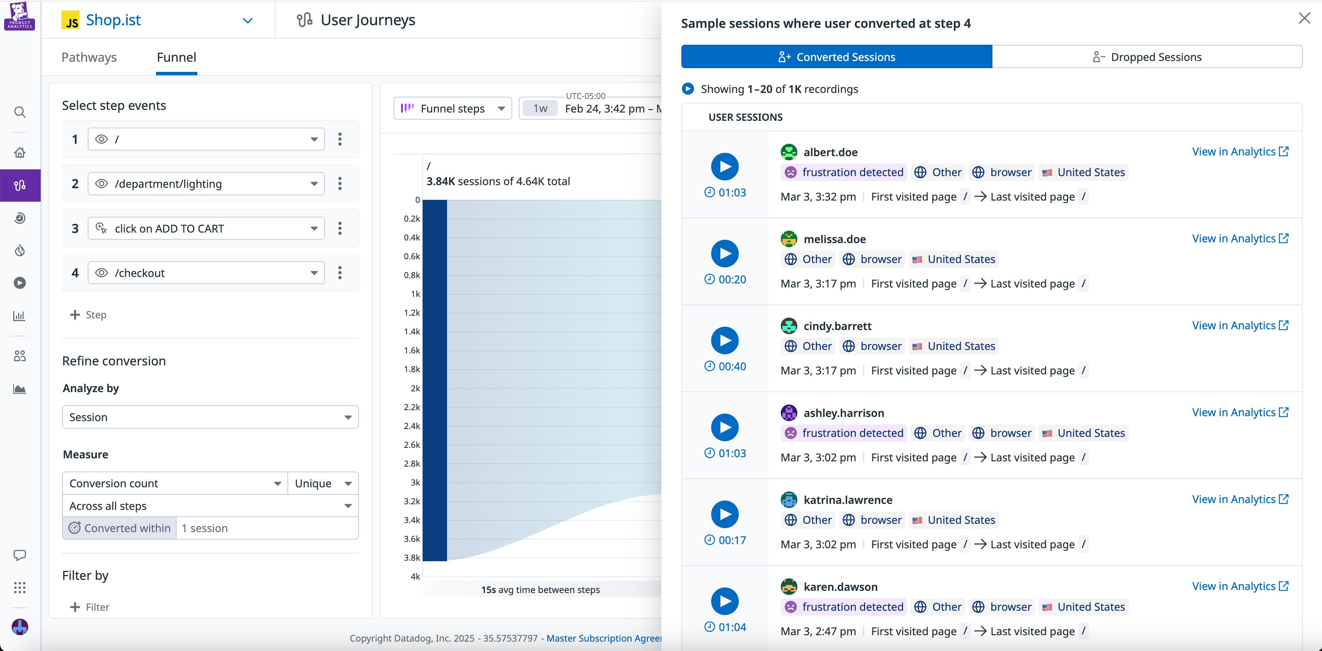Play albert.doe session recording
1322x651 pixels.
725,167
